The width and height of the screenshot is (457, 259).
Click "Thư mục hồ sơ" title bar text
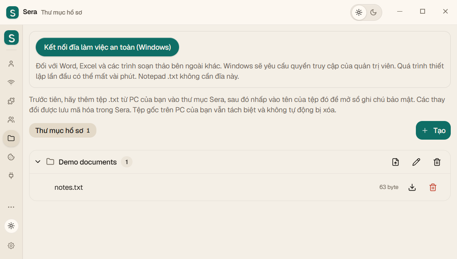[61, 12]
